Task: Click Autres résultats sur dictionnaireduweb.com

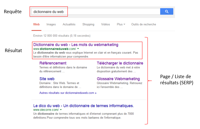Action: pos(68,93)
